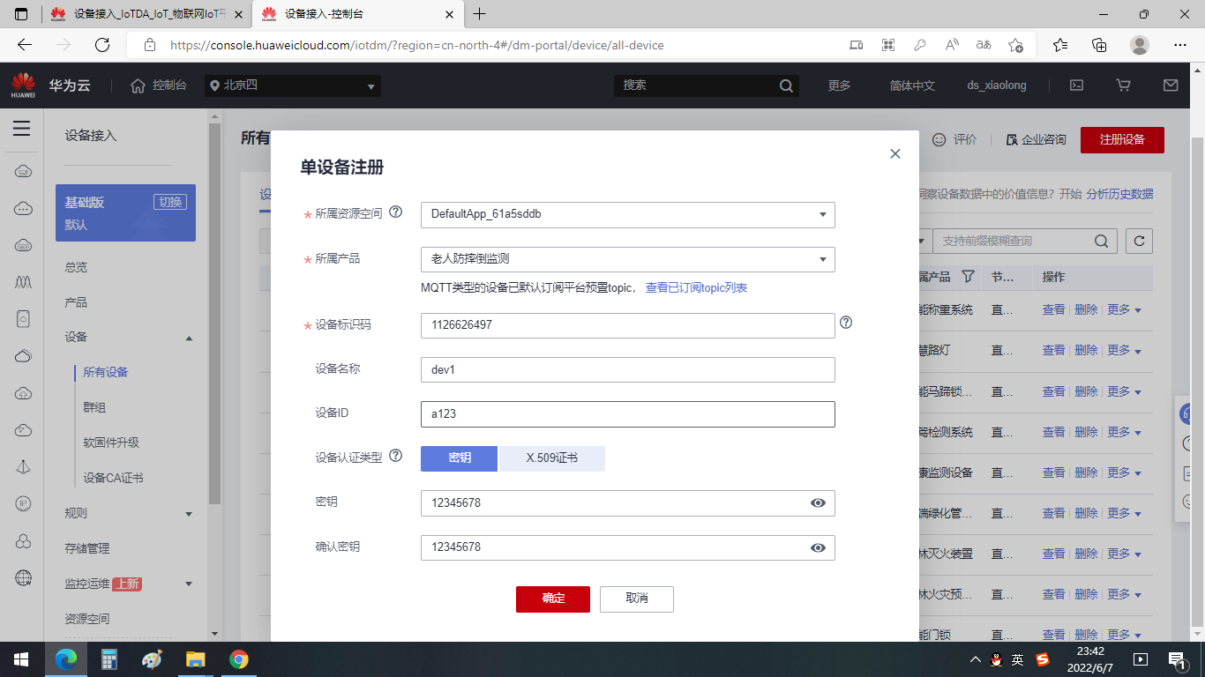
Task: Open 产品 in the sidebar menu
Action: click(x=76, y=302)
